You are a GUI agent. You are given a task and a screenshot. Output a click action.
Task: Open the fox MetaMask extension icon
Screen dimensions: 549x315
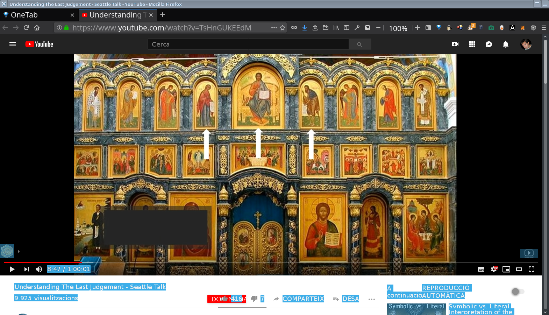523,28
